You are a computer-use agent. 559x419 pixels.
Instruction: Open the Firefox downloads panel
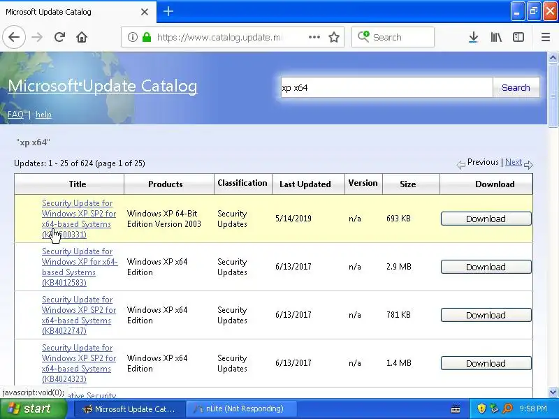tap(473, 37)
